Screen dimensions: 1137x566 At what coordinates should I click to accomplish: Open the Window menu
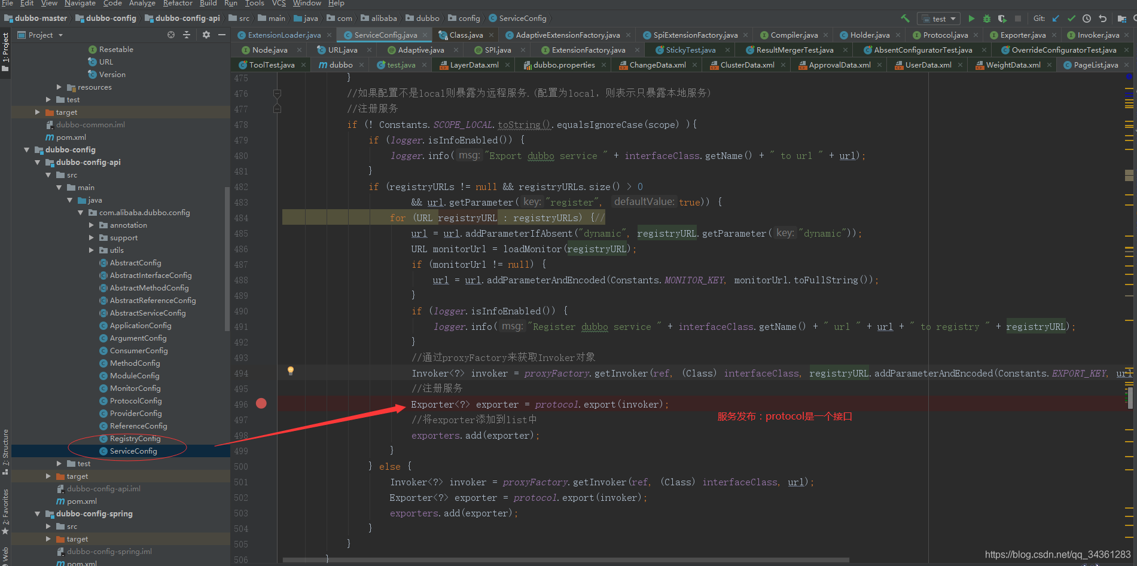click(307, 4)
